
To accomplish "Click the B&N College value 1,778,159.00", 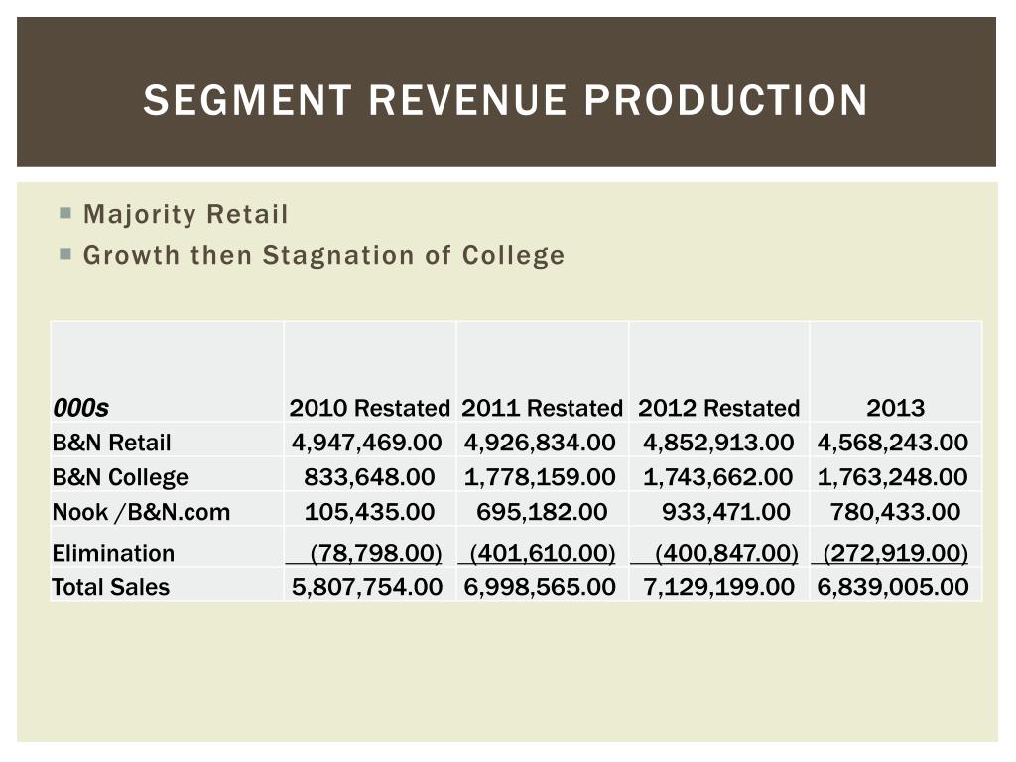I will [x=540, y=477].
